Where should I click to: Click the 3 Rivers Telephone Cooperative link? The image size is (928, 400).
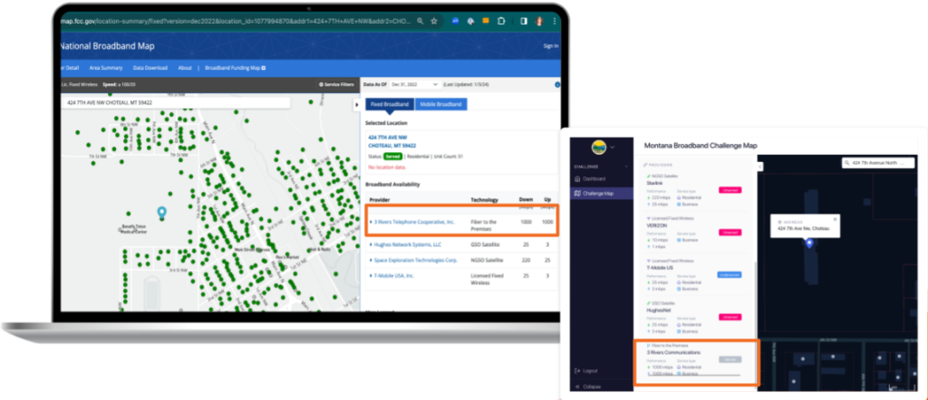[x=414, y=222]
